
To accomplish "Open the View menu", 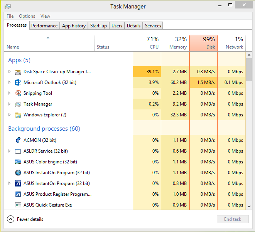I will (x=45, y=16).
